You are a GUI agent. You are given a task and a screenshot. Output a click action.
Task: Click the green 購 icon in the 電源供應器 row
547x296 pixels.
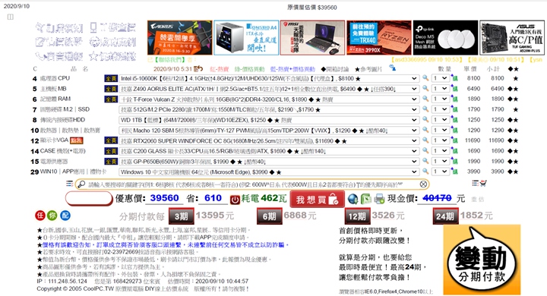tap(454, 161)
